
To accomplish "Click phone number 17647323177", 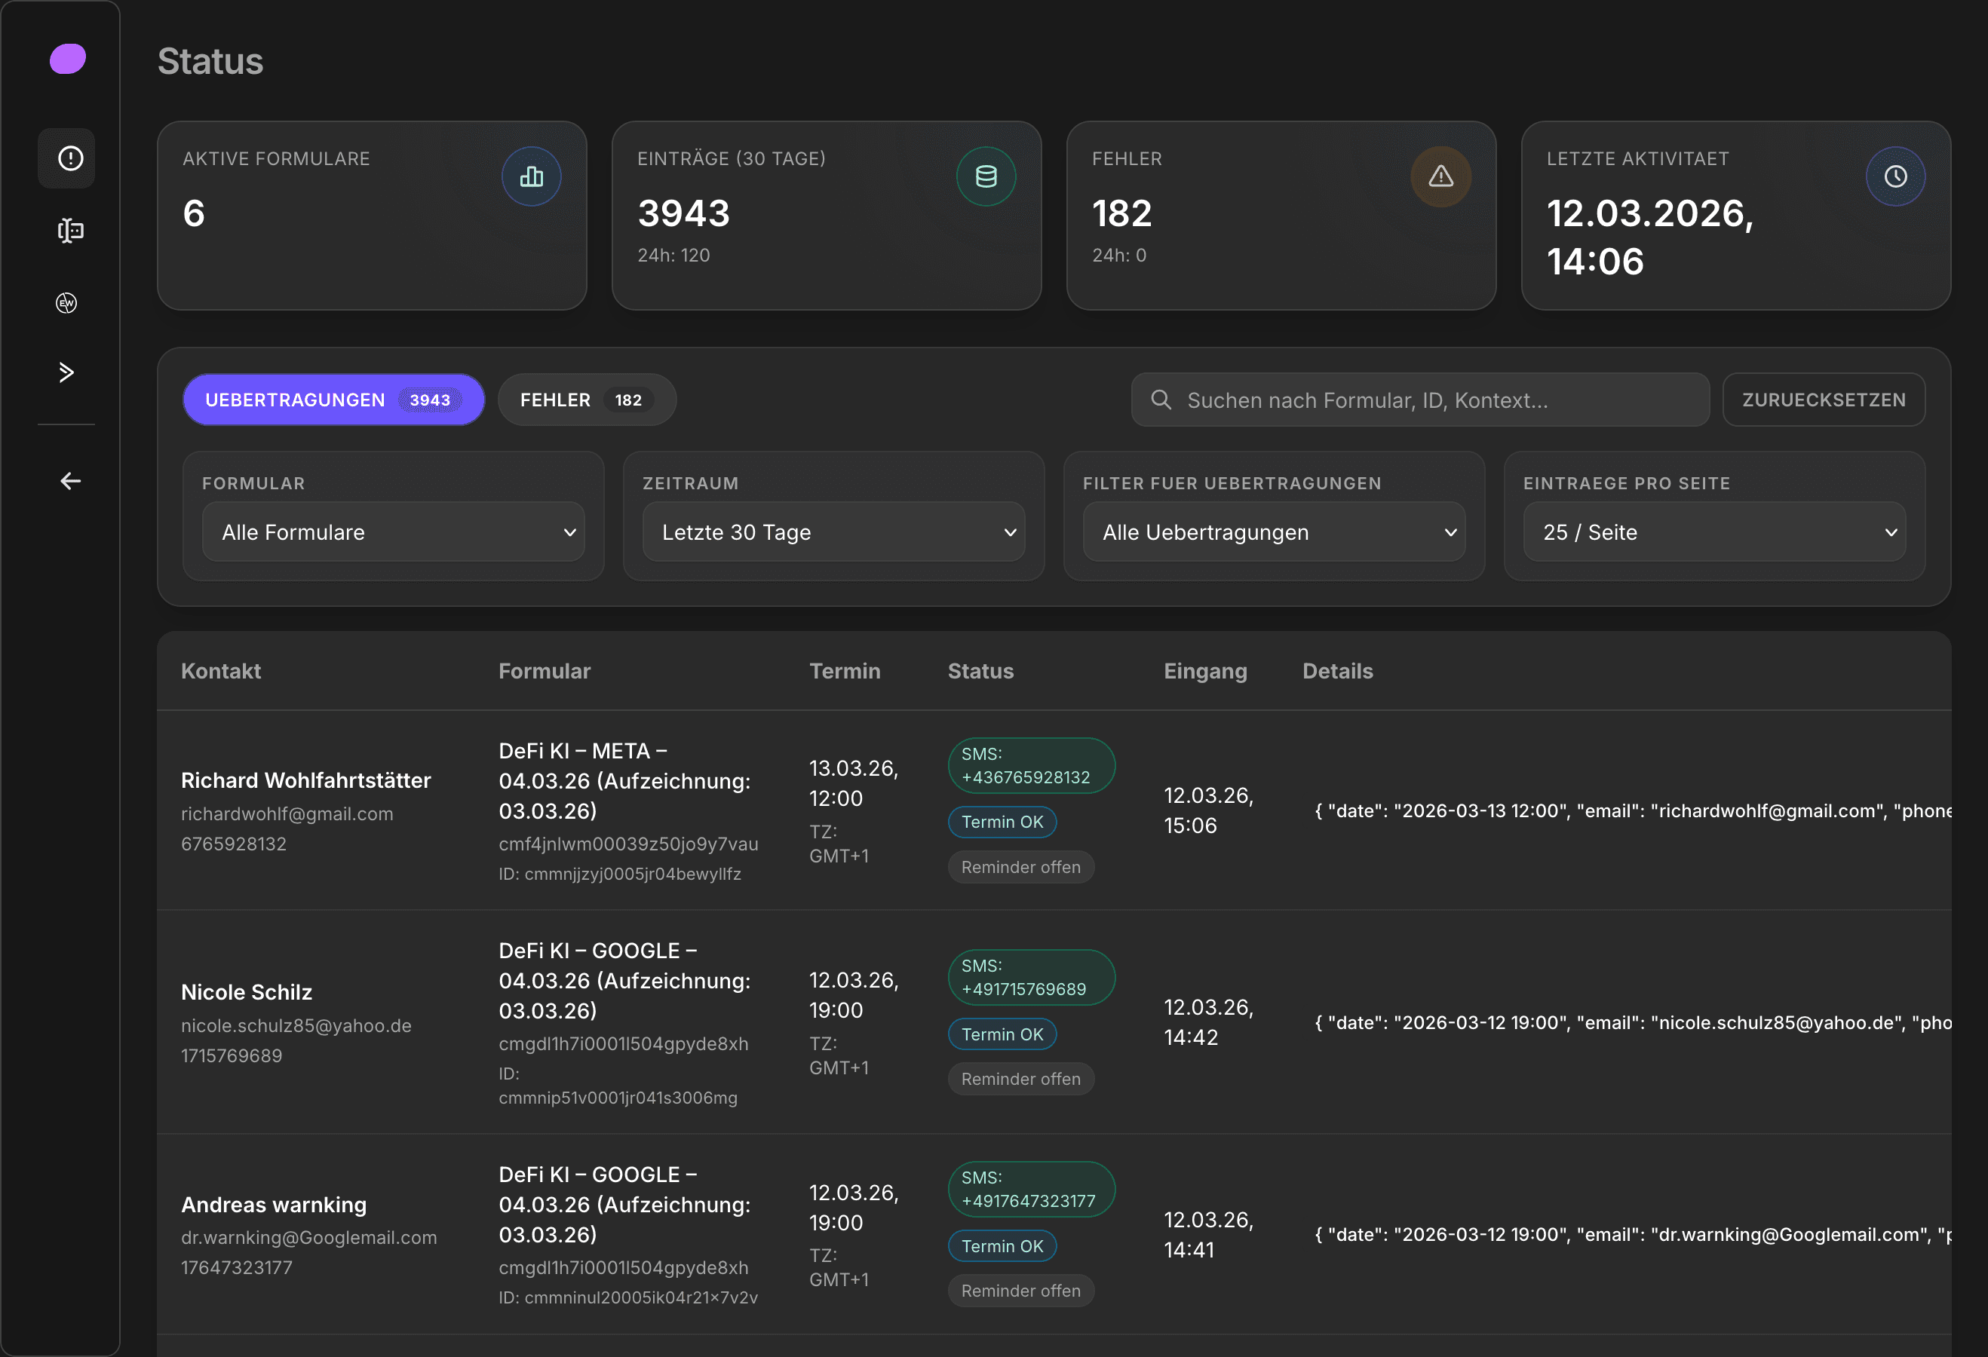I will pos(236,1268).
